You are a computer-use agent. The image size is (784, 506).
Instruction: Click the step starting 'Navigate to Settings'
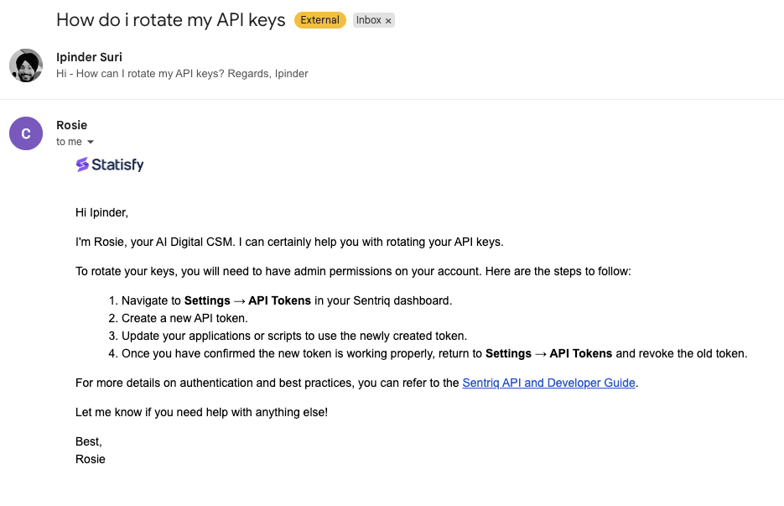click(287, 300)
